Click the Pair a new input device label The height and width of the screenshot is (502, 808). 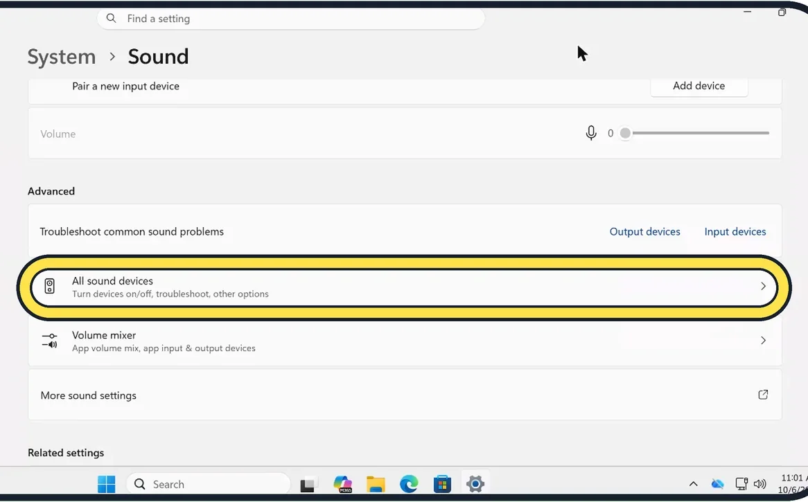point(125,86)
